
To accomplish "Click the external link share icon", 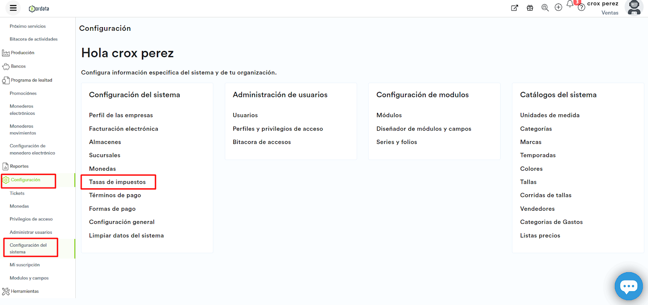I will (514, 8).
